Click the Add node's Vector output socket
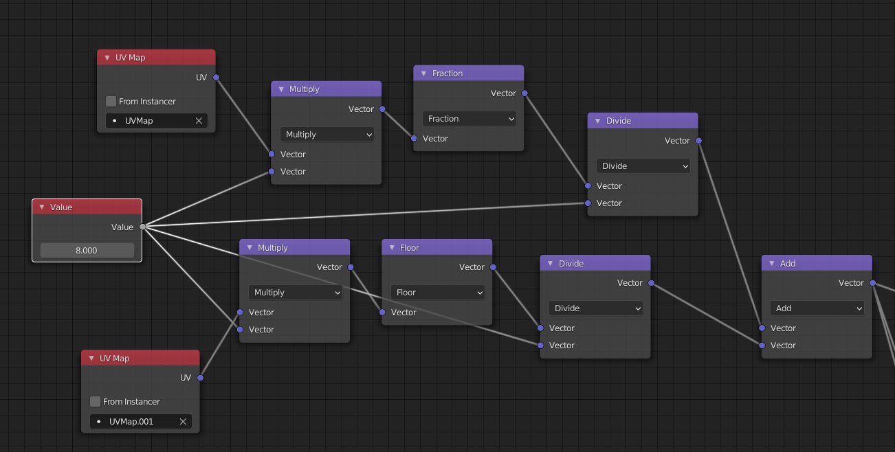This screenshot has width=895, height=452. [x=872, y=283]
